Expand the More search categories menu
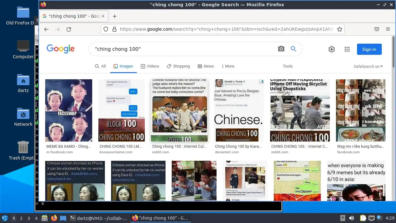Viewport: 396px width, 223px height. point(228,66)
